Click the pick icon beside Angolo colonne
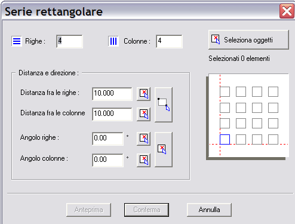 pyautogui.click(x=143, y=160)
